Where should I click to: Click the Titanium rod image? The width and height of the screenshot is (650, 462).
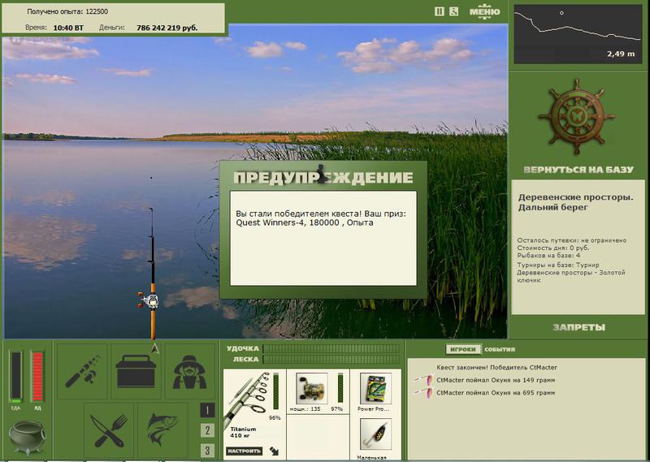247,398
